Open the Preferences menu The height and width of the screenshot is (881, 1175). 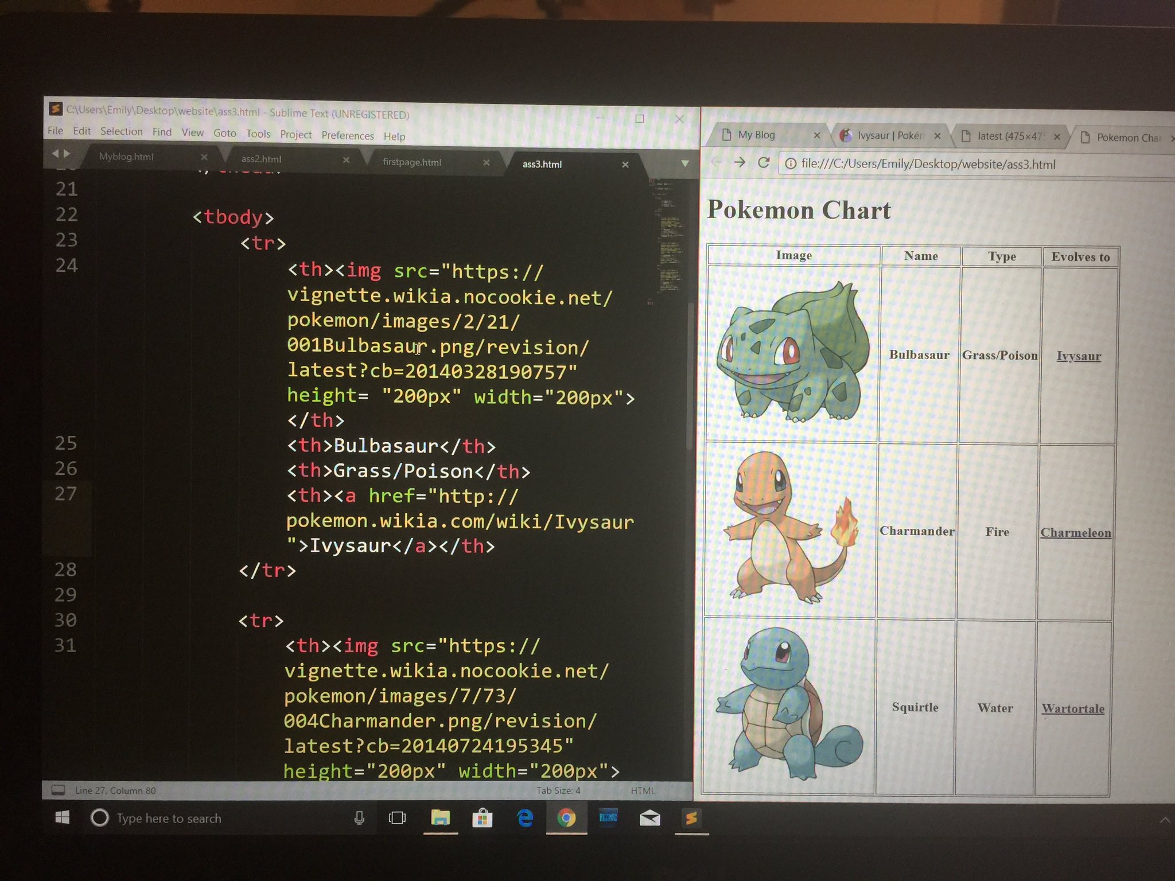click(x=347, y=135)
